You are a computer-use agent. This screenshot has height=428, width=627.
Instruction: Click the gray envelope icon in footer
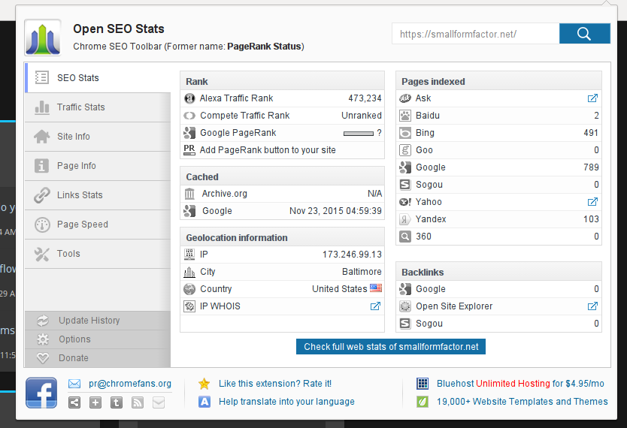pyautogui.click(x=159, y=402)
